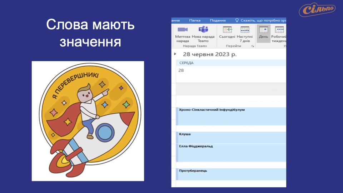This screenshot has height=193, width=343.
Task: Click the Миттєва нарада camera icon
Action: pos(183,30)
